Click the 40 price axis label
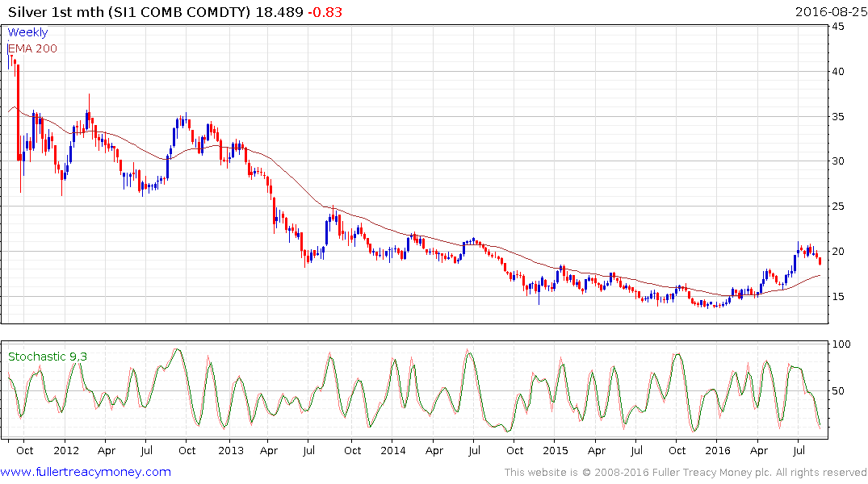The width and height of the screenshot is (868, 484). click(x=838, y=71)
